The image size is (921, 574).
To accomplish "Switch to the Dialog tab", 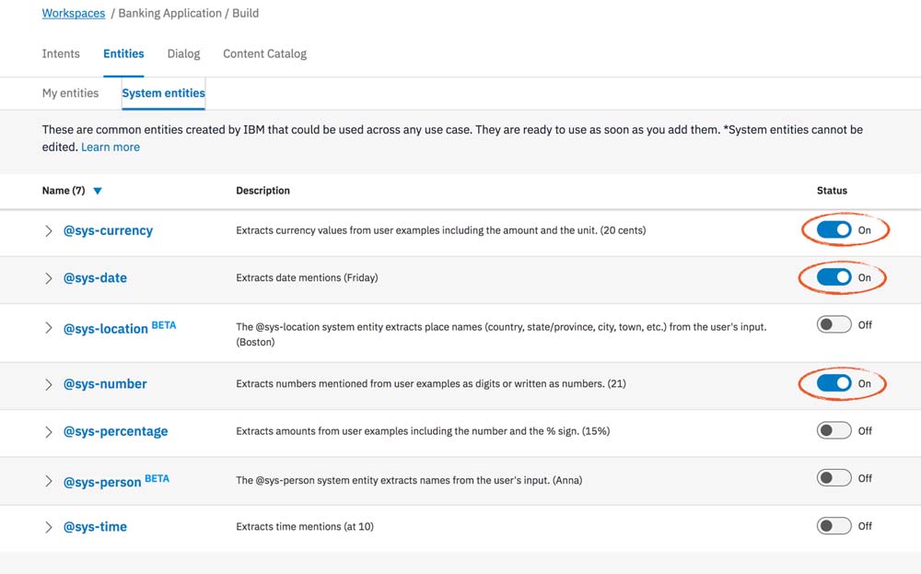I will coord(183,53).
